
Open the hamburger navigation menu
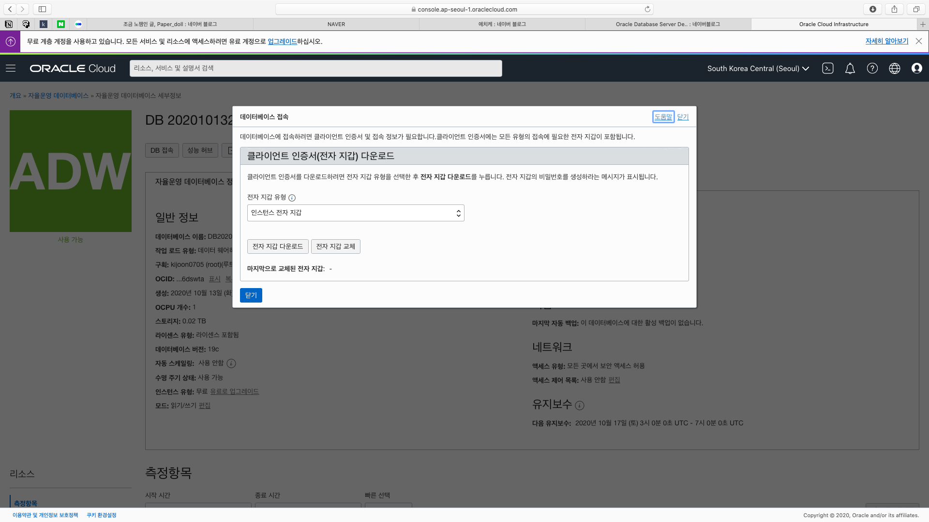(11, 68)
